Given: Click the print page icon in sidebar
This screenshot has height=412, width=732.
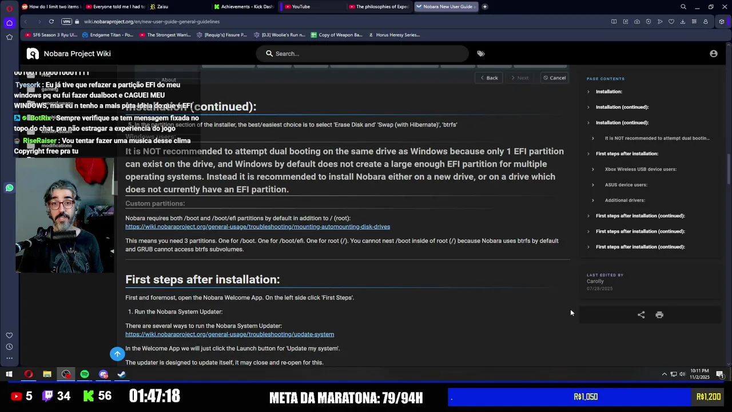Looking at the screenshot, I should 659,315.
